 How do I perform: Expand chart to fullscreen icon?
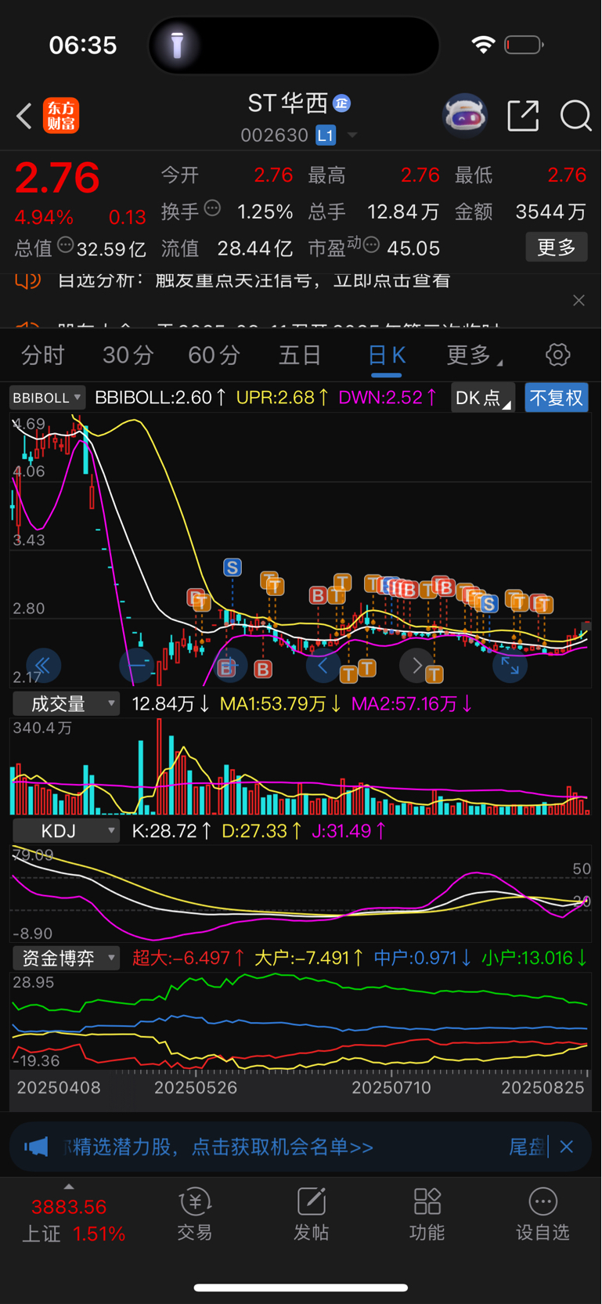pyautogui.click(x=510, y=666)
